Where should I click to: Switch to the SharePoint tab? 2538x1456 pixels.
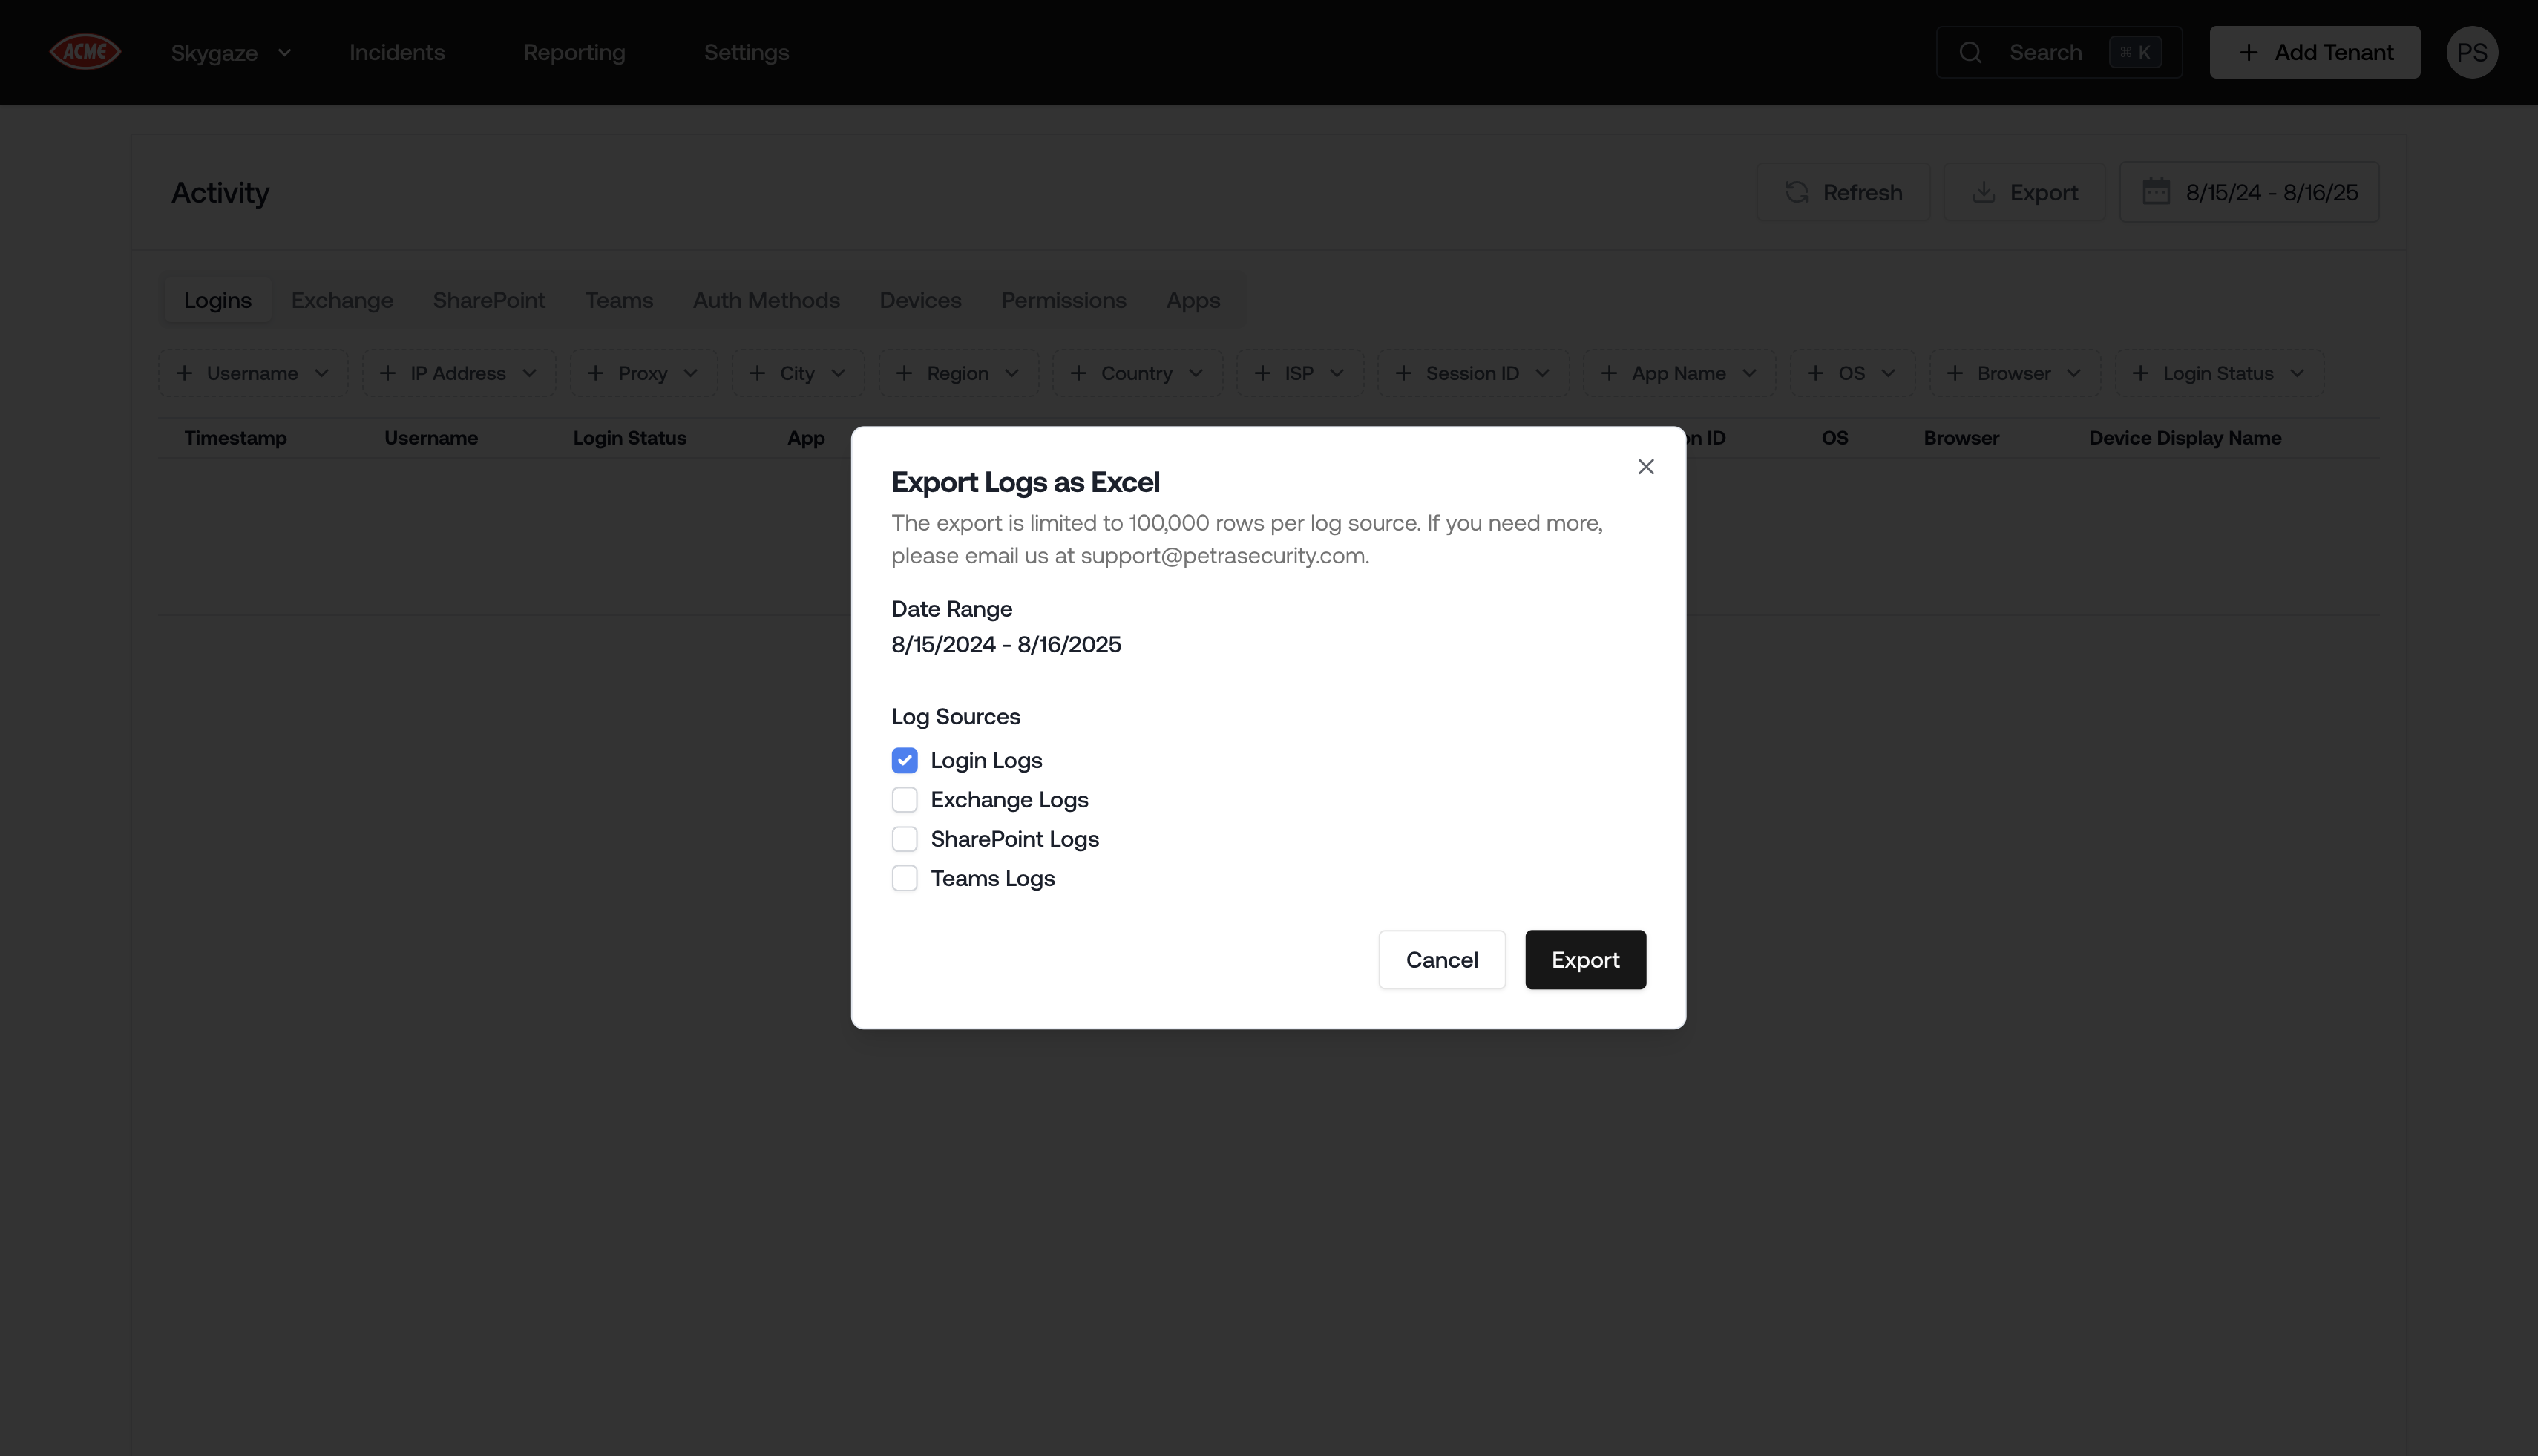(x=488, y=300)
